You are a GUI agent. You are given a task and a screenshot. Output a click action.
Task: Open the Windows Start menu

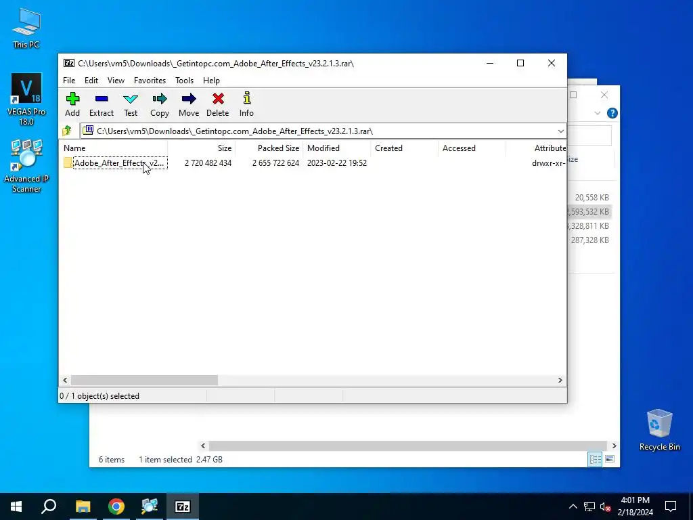click(x=16, y=506)
